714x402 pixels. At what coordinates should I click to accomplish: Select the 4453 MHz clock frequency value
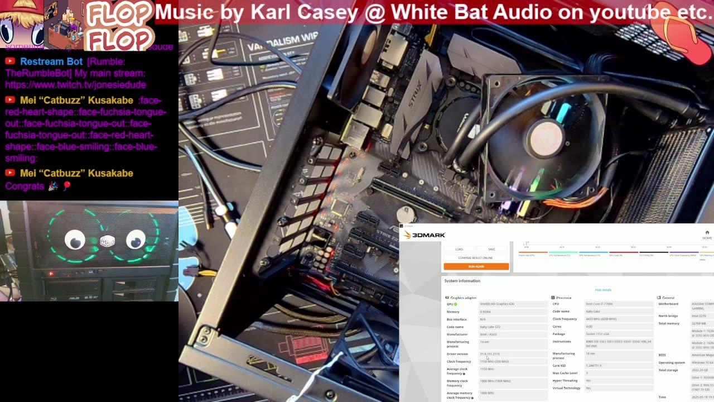(601, 319)
